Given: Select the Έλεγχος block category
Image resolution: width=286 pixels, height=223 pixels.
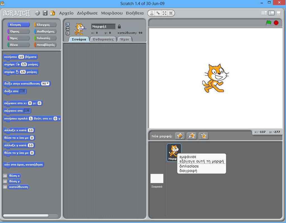Looking at the screenshot, I should point(45,25).
